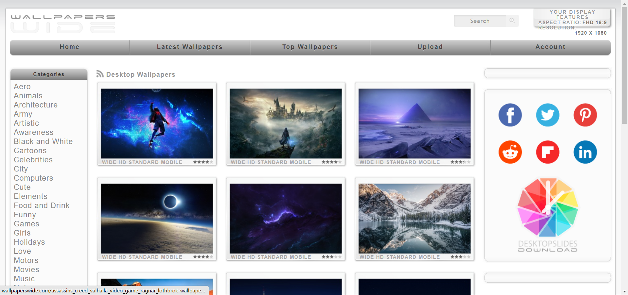Open the Motors category

pos(26,260)
